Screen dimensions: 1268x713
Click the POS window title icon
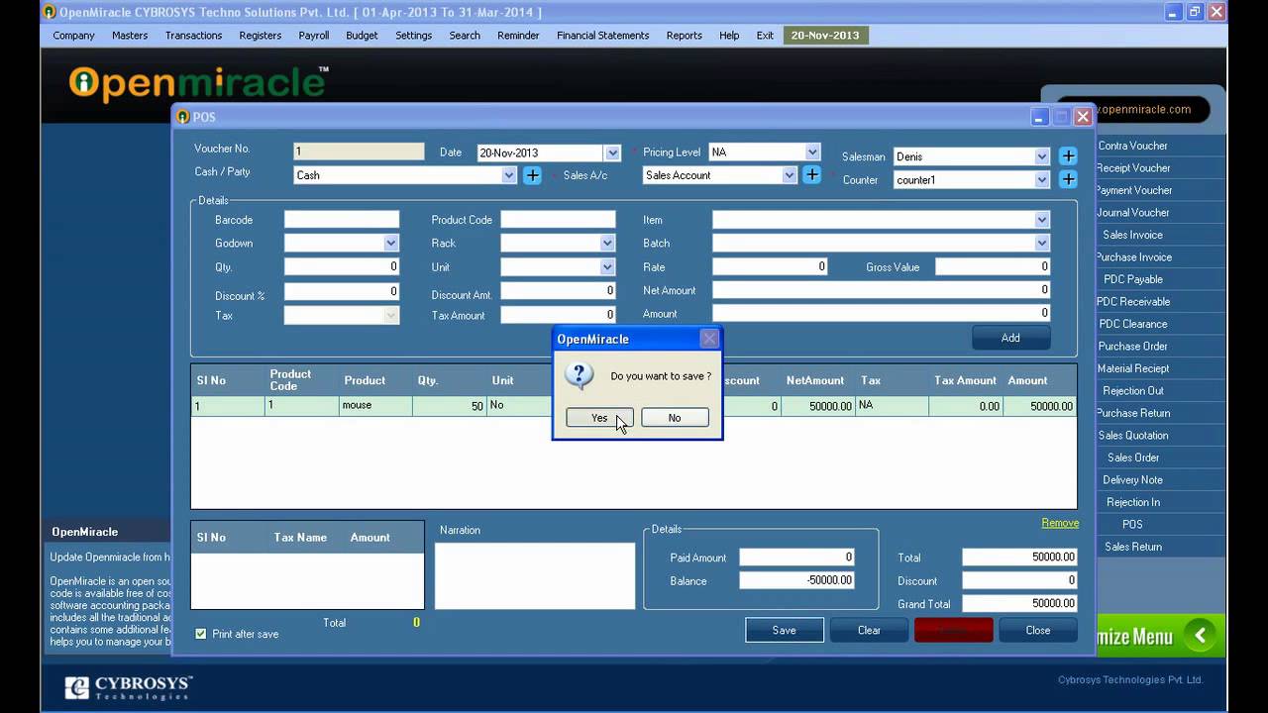[x=182, y=117]
